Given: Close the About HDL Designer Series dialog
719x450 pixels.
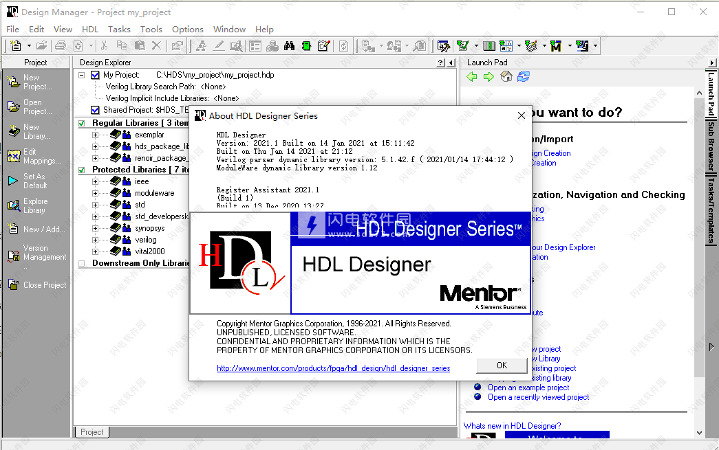Looking at the screenshot, I should pyautogui.click(x=522, y=116).
